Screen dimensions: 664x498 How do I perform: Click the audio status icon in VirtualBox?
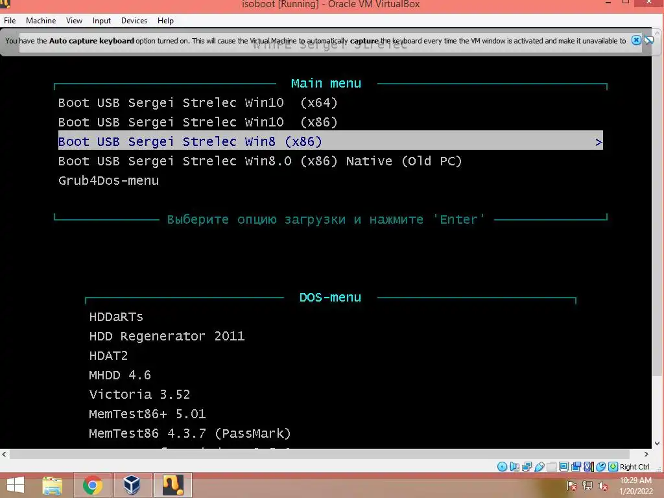(x=514, y=467)
